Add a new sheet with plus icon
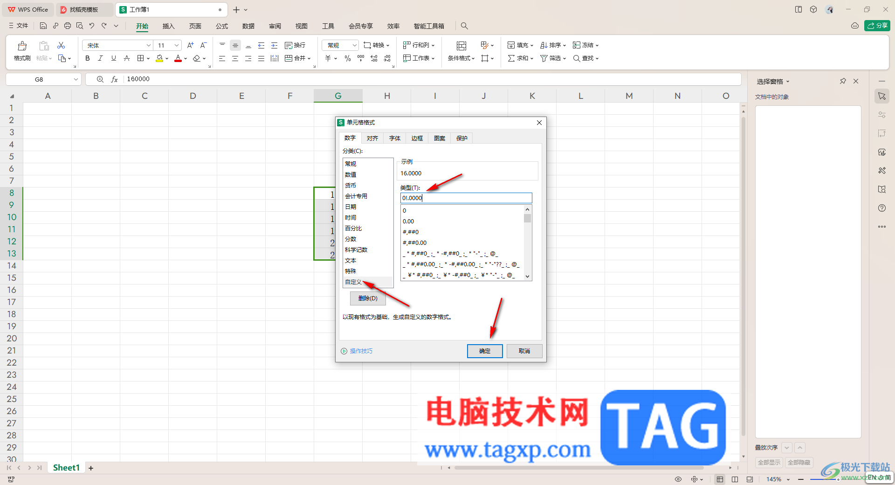The width and height of the screenshot is (895, 485). click(x=91, y=468)
